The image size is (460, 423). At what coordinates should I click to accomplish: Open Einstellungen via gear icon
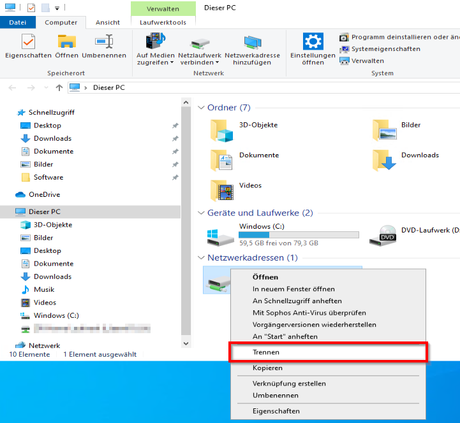pyautogui.click(x=313, y=42)
